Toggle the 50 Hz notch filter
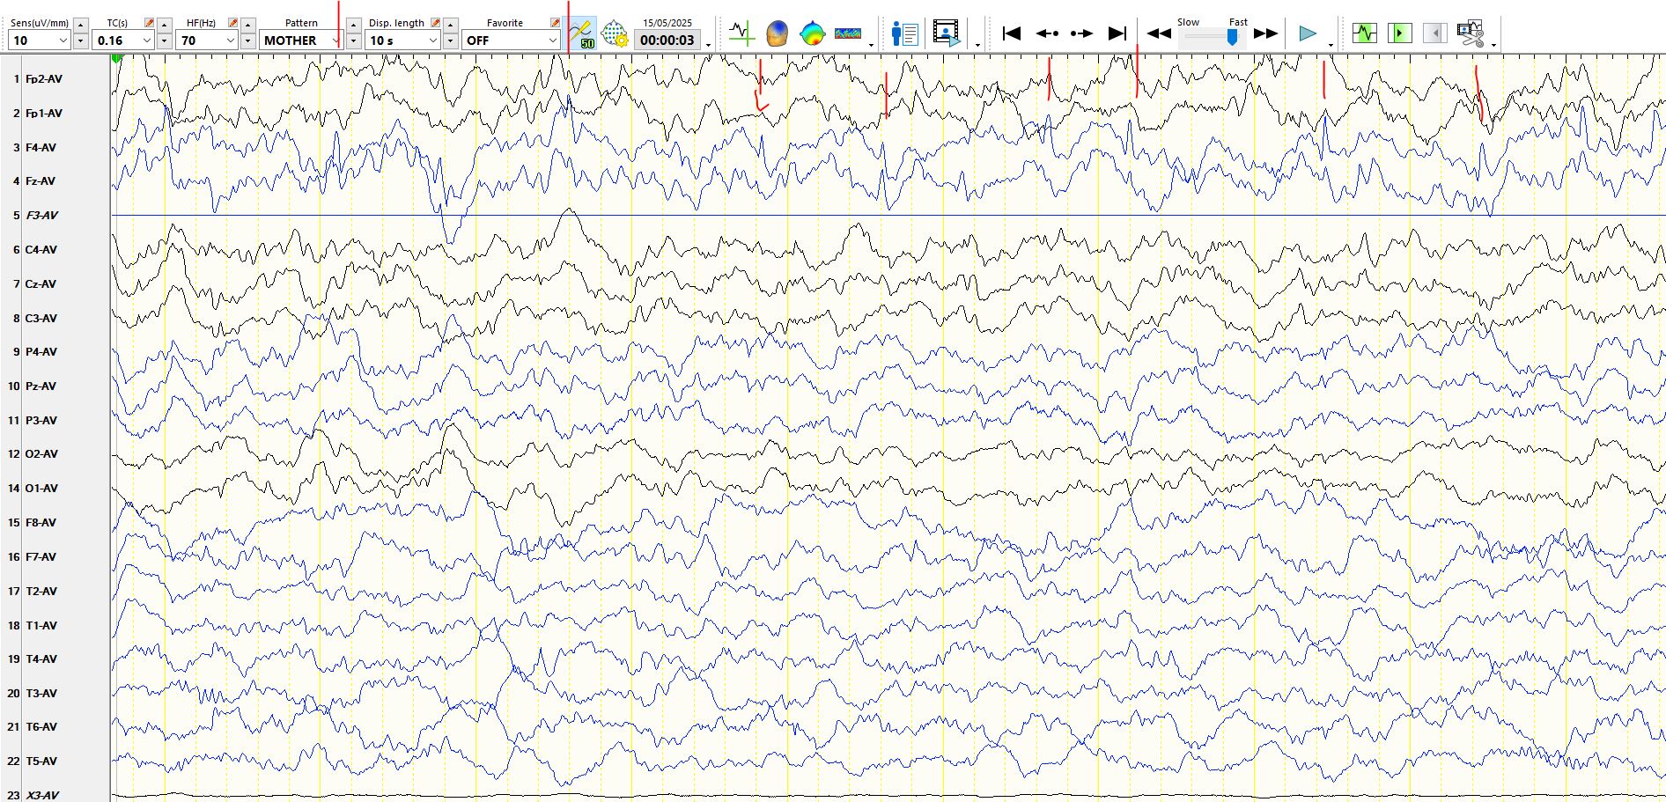This screenshot has width=1666, height=802. pyautogui.click(x=581, y=34)
